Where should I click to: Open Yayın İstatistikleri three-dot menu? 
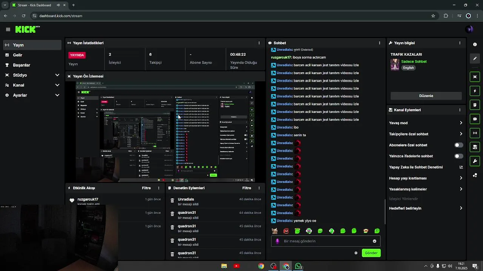click(x=259, y=43)
